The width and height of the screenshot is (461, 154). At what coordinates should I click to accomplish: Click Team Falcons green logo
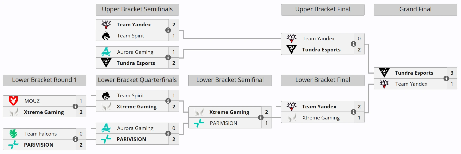pyautogui.click(x=13, y=134)
